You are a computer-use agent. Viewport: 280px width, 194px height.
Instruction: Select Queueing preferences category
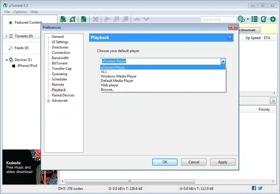point(59,74)
